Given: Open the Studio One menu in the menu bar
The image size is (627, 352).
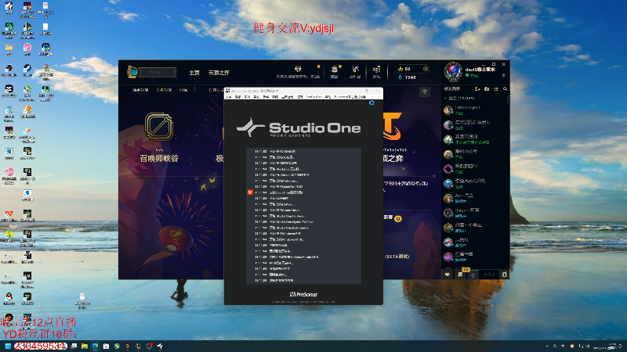Looking at the screenshot, I should point(313,97).
